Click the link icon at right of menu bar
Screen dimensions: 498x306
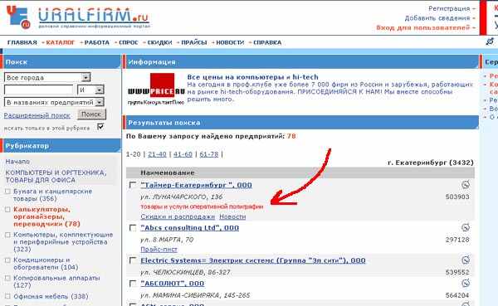point(490,41)
